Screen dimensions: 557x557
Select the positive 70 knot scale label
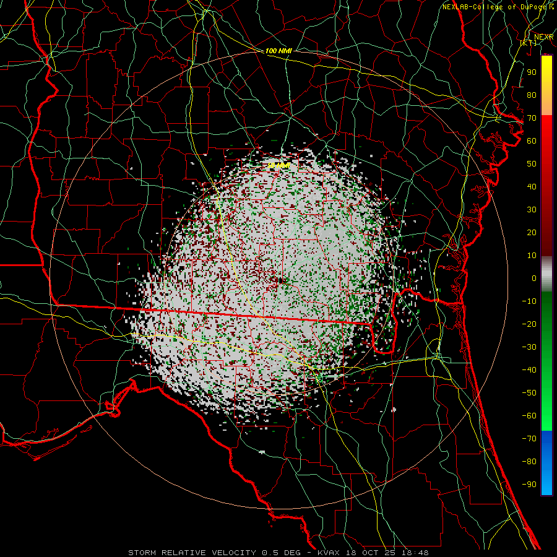(532, 118)
